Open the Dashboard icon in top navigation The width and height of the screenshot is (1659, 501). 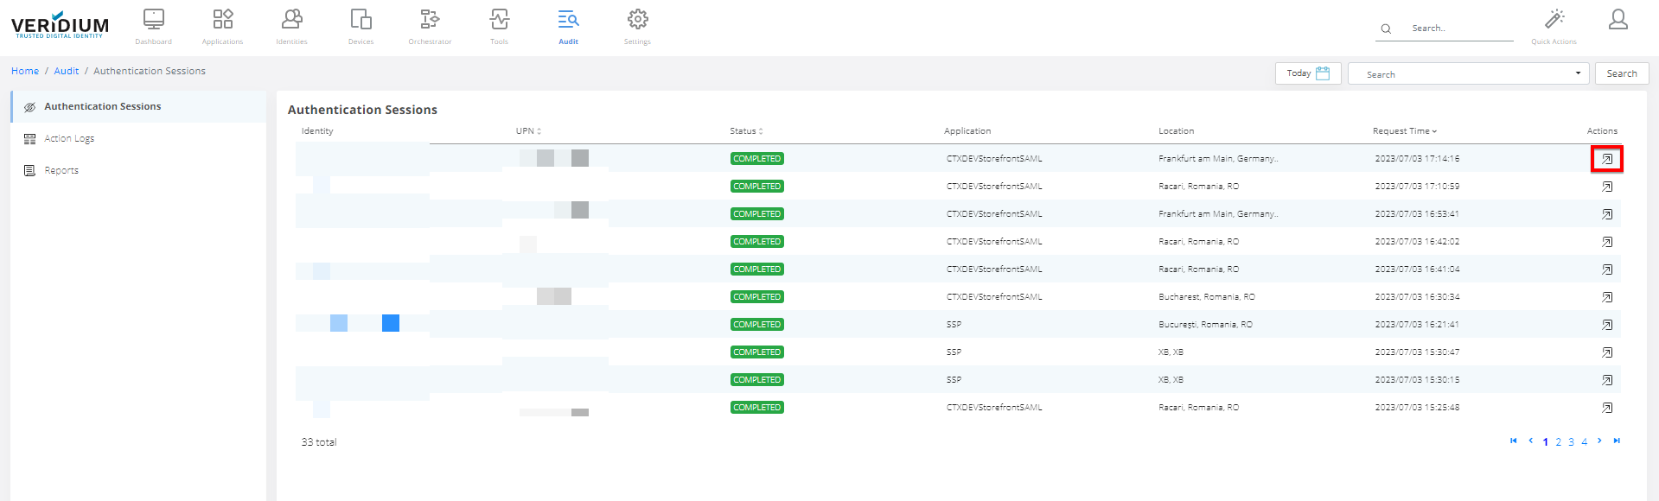click(154, 20)
